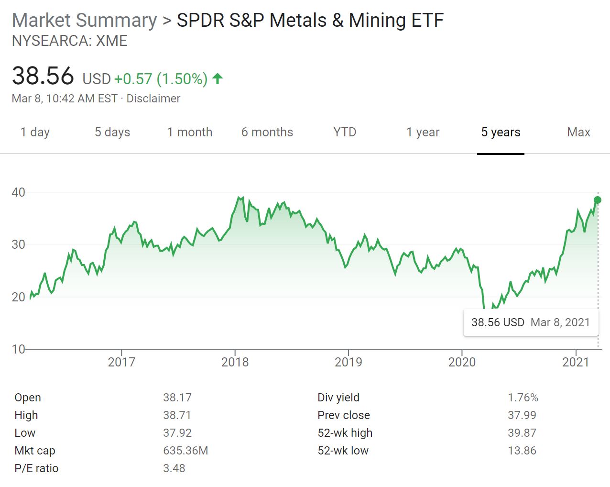Open the Disclaimer link

pos(154,99)
